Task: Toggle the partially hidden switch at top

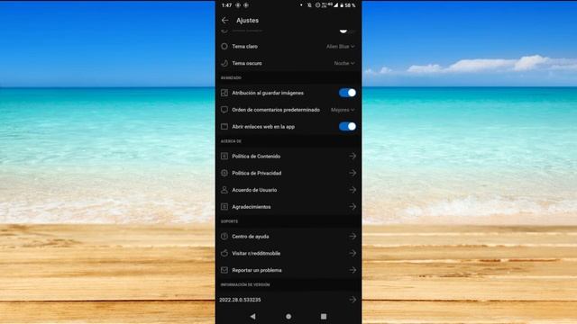Action: 346,31
